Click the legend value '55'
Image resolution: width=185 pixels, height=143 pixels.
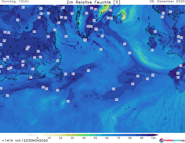(x=95, y=138)
